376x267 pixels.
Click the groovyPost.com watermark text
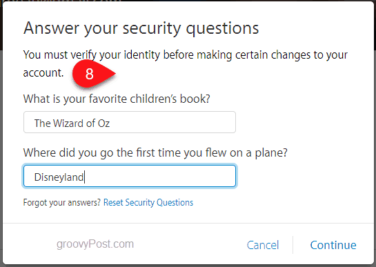[95, 244]
